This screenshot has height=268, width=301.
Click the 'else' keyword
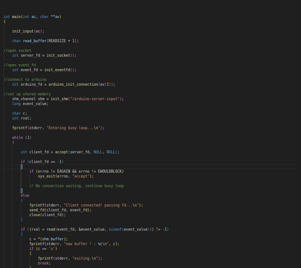(25, 196)
